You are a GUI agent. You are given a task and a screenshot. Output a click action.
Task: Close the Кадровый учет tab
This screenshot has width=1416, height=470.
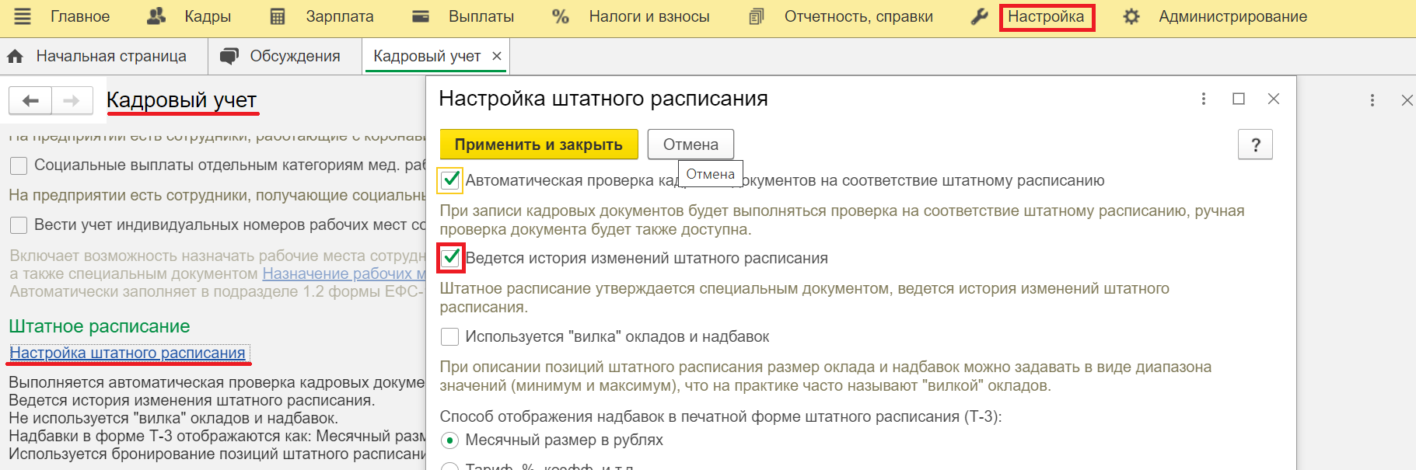[x=496, y=56]
